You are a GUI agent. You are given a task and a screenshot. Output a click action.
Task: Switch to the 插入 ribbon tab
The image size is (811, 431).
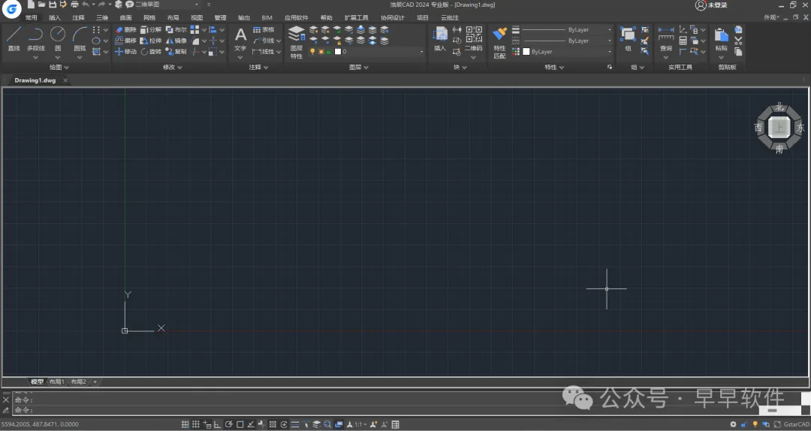(54, 17)
